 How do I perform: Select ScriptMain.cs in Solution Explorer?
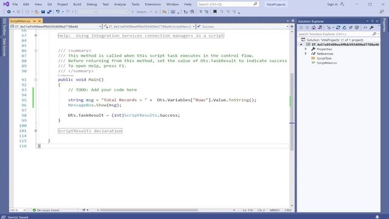coord(326,63)
